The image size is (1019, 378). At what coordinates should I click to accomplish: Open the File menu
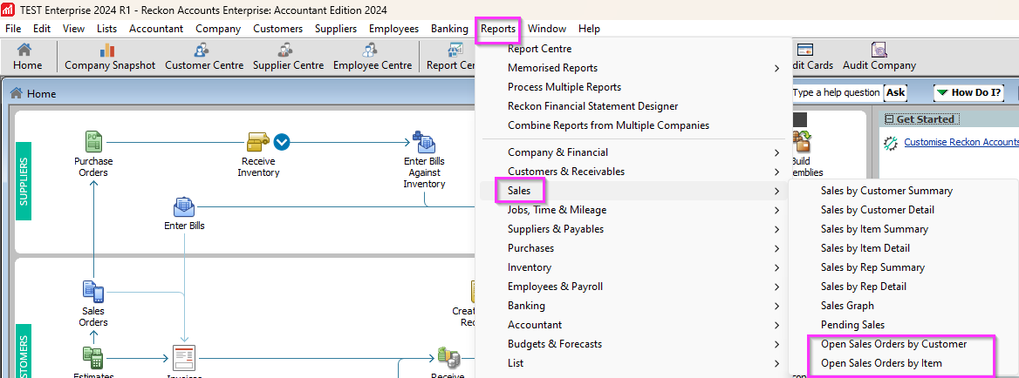(13, 29)
